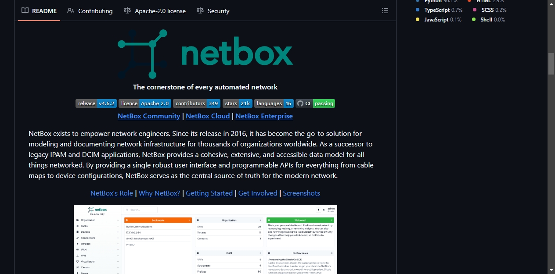The height and width of the screenshot is (274, 555).
Task: Select the TypeScript 0.7% language entry
Action: (x=439, y=10)
